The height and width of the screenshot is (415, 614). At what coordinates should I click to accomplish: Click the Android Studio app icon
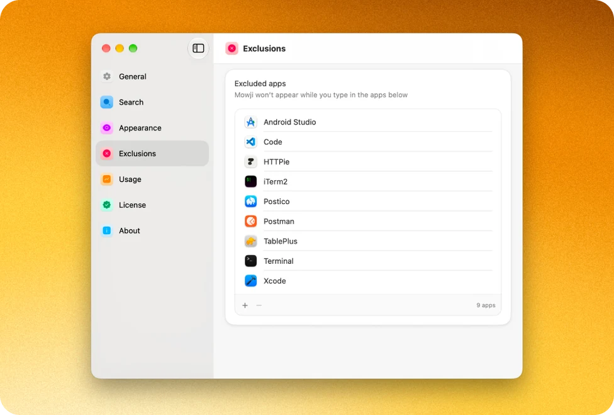(250, 122)
